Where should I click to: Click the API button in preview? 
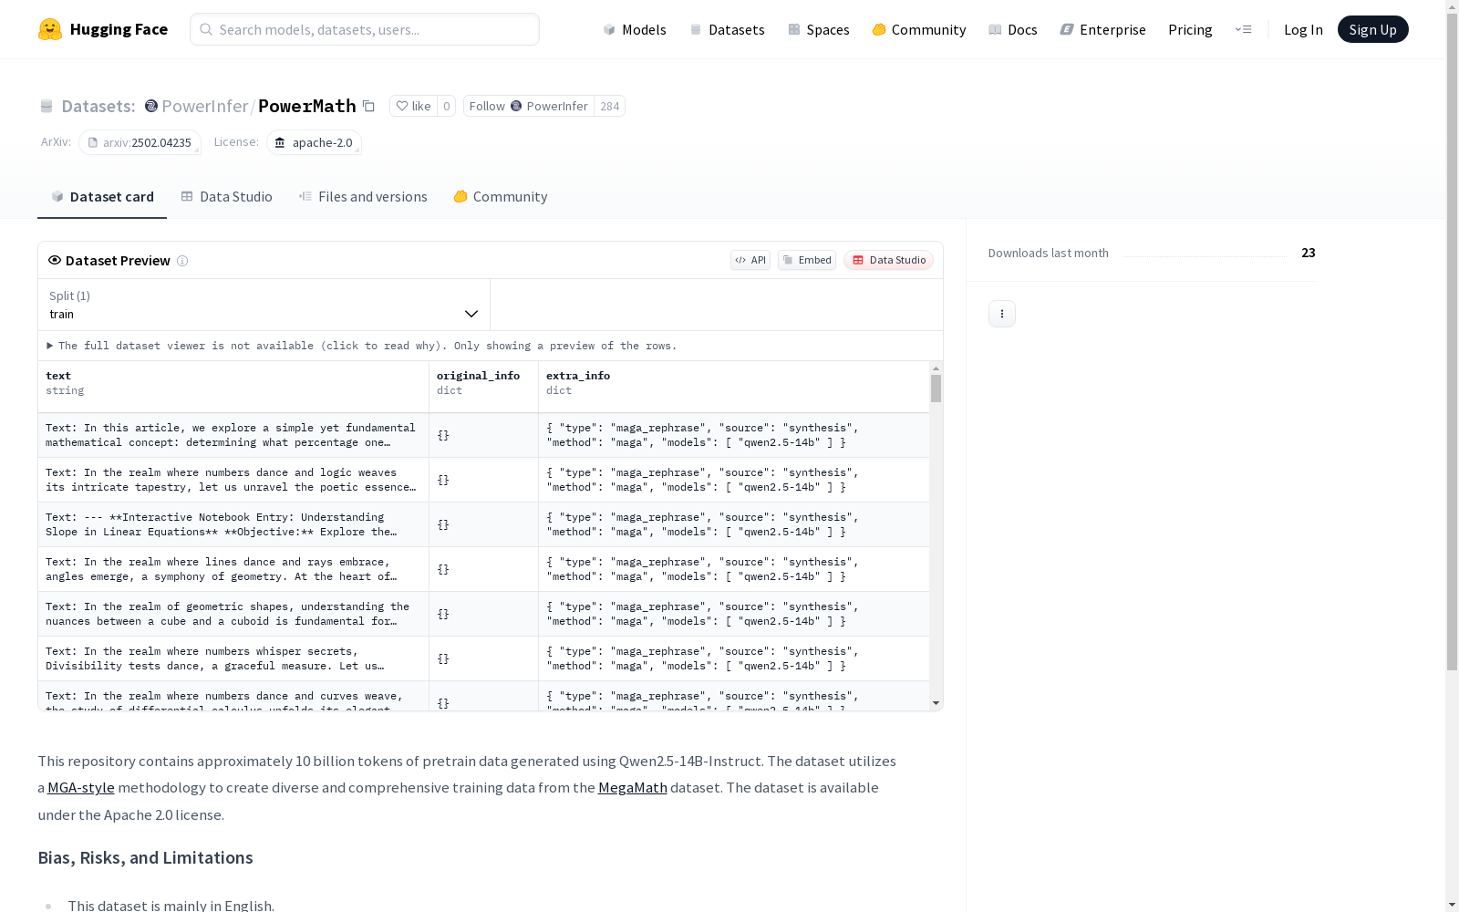pos(750,260)
